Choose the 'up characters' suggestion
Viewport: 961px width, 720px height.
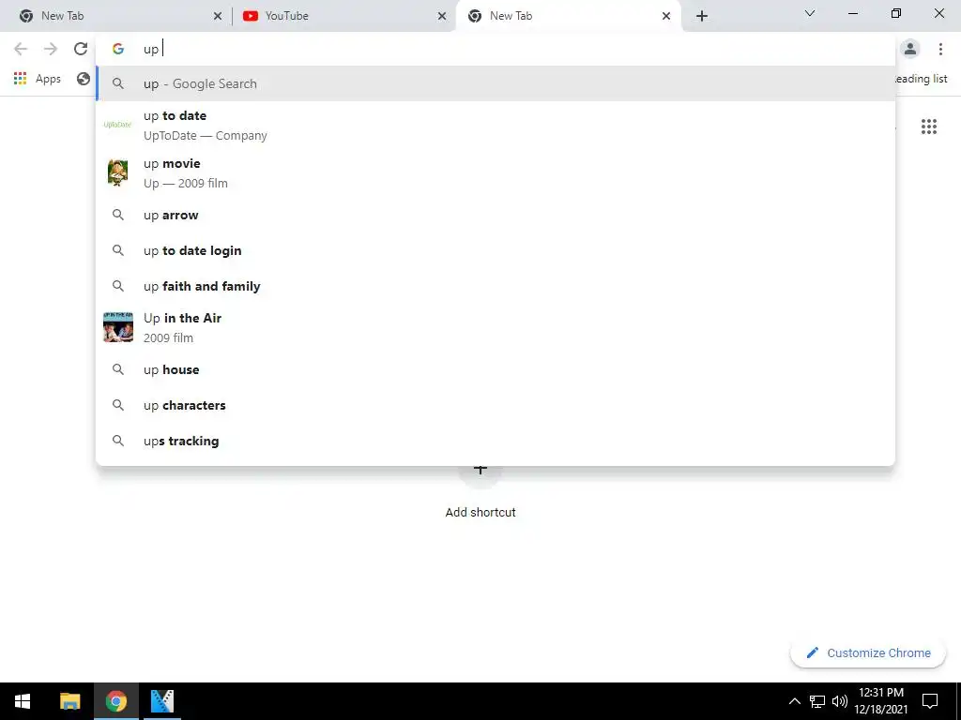coord(496,405)
